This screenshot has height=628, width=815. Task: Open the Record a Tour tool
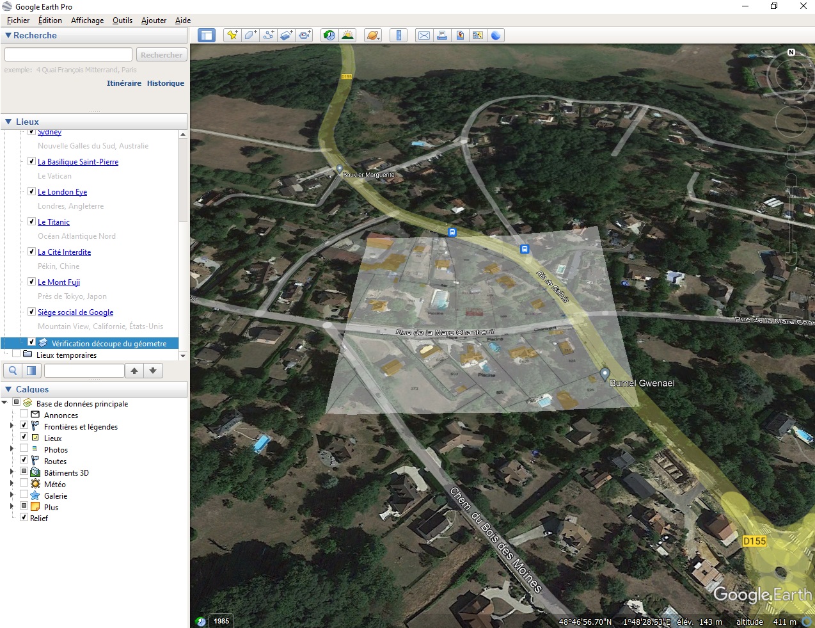[x=305, y=35]
